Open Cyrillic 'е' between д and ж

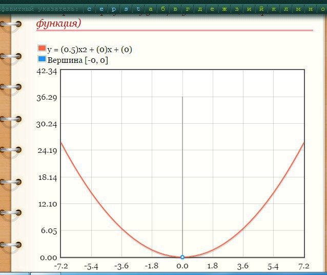(212, 9)
